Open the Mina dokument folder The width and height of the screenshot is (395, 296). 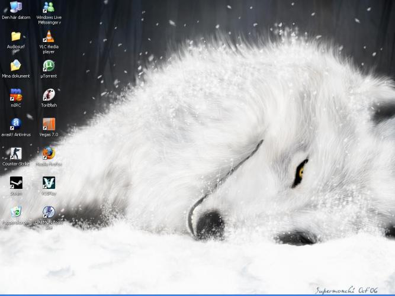click(x=16, y=66)
